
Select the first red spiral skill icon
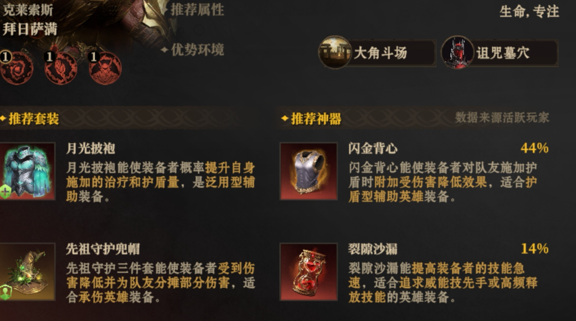pyautogui.click(x=17, y=68)
